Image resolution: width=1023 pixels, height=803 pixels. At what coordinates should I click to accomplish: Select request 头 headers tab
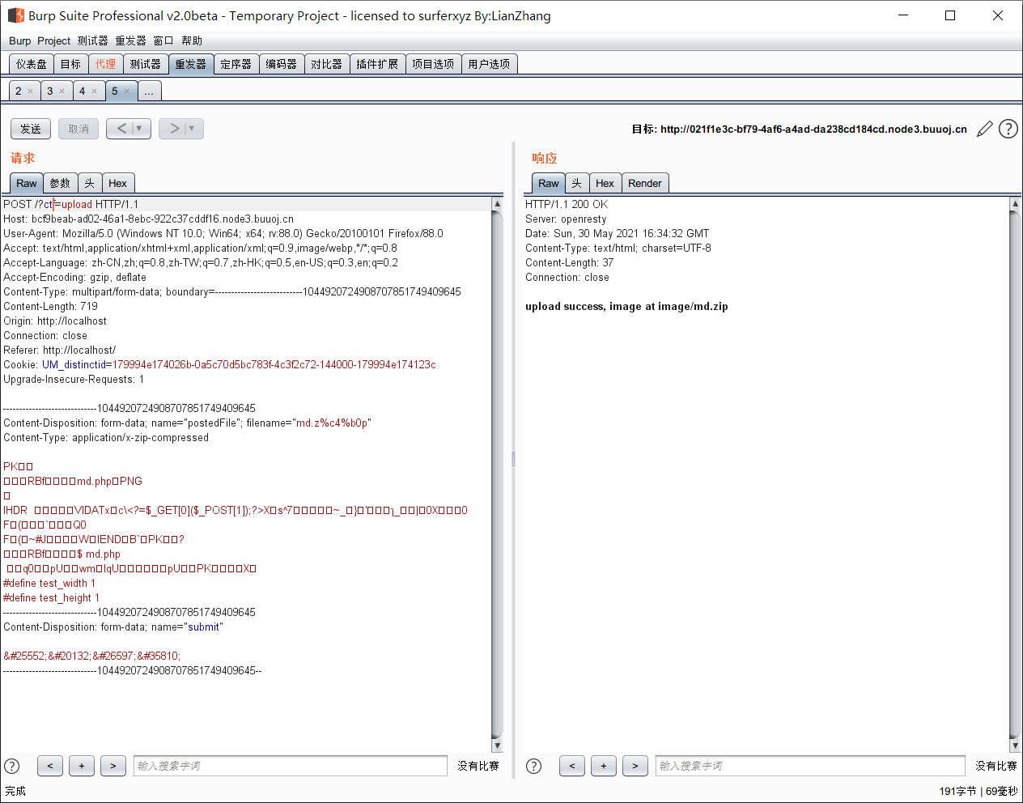click(x=90, y=184)
